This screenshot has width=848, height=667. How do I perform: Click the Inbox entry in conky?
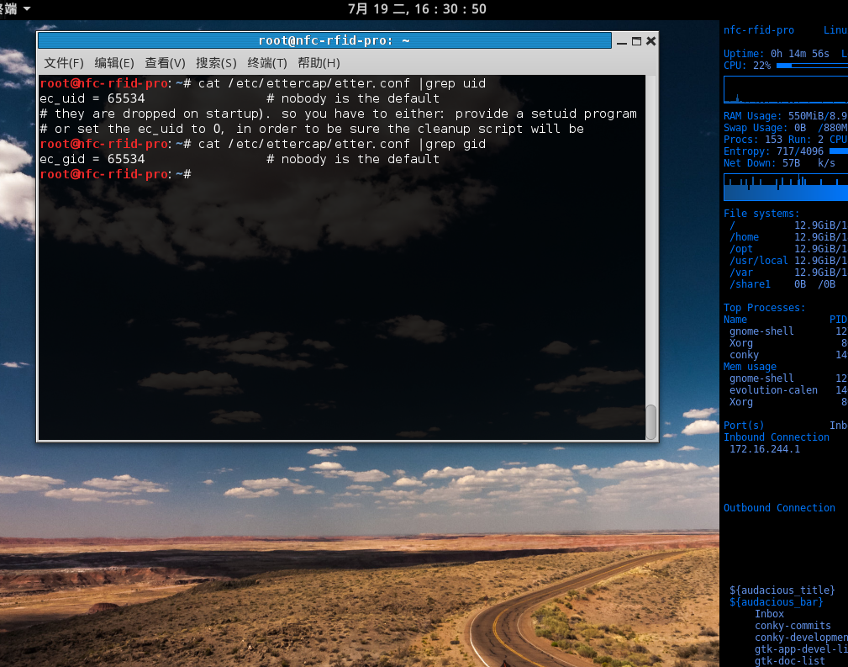[769, 614]
